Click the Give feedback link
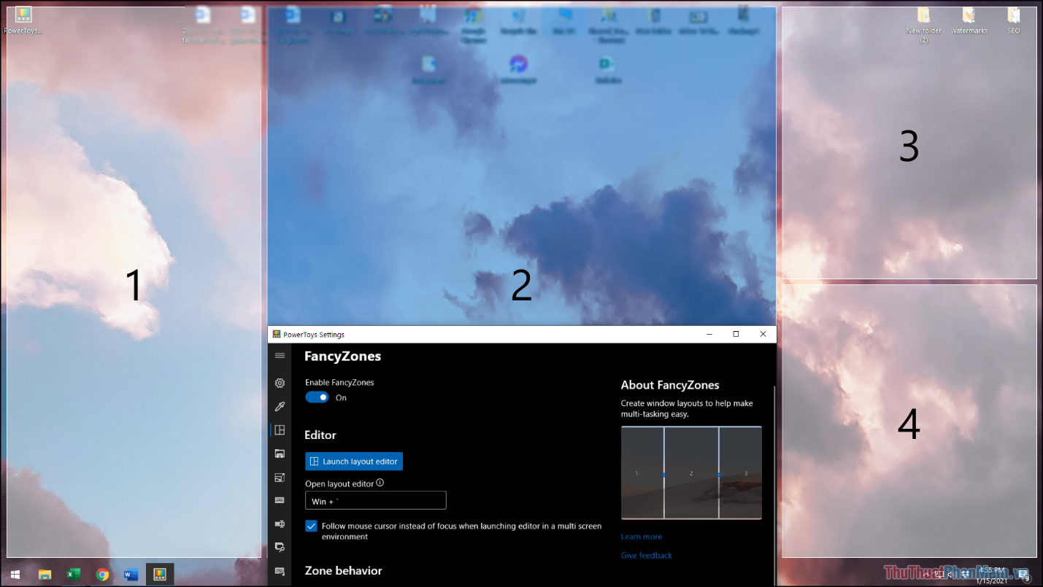The image size is (1043, 587). point(646,555)
